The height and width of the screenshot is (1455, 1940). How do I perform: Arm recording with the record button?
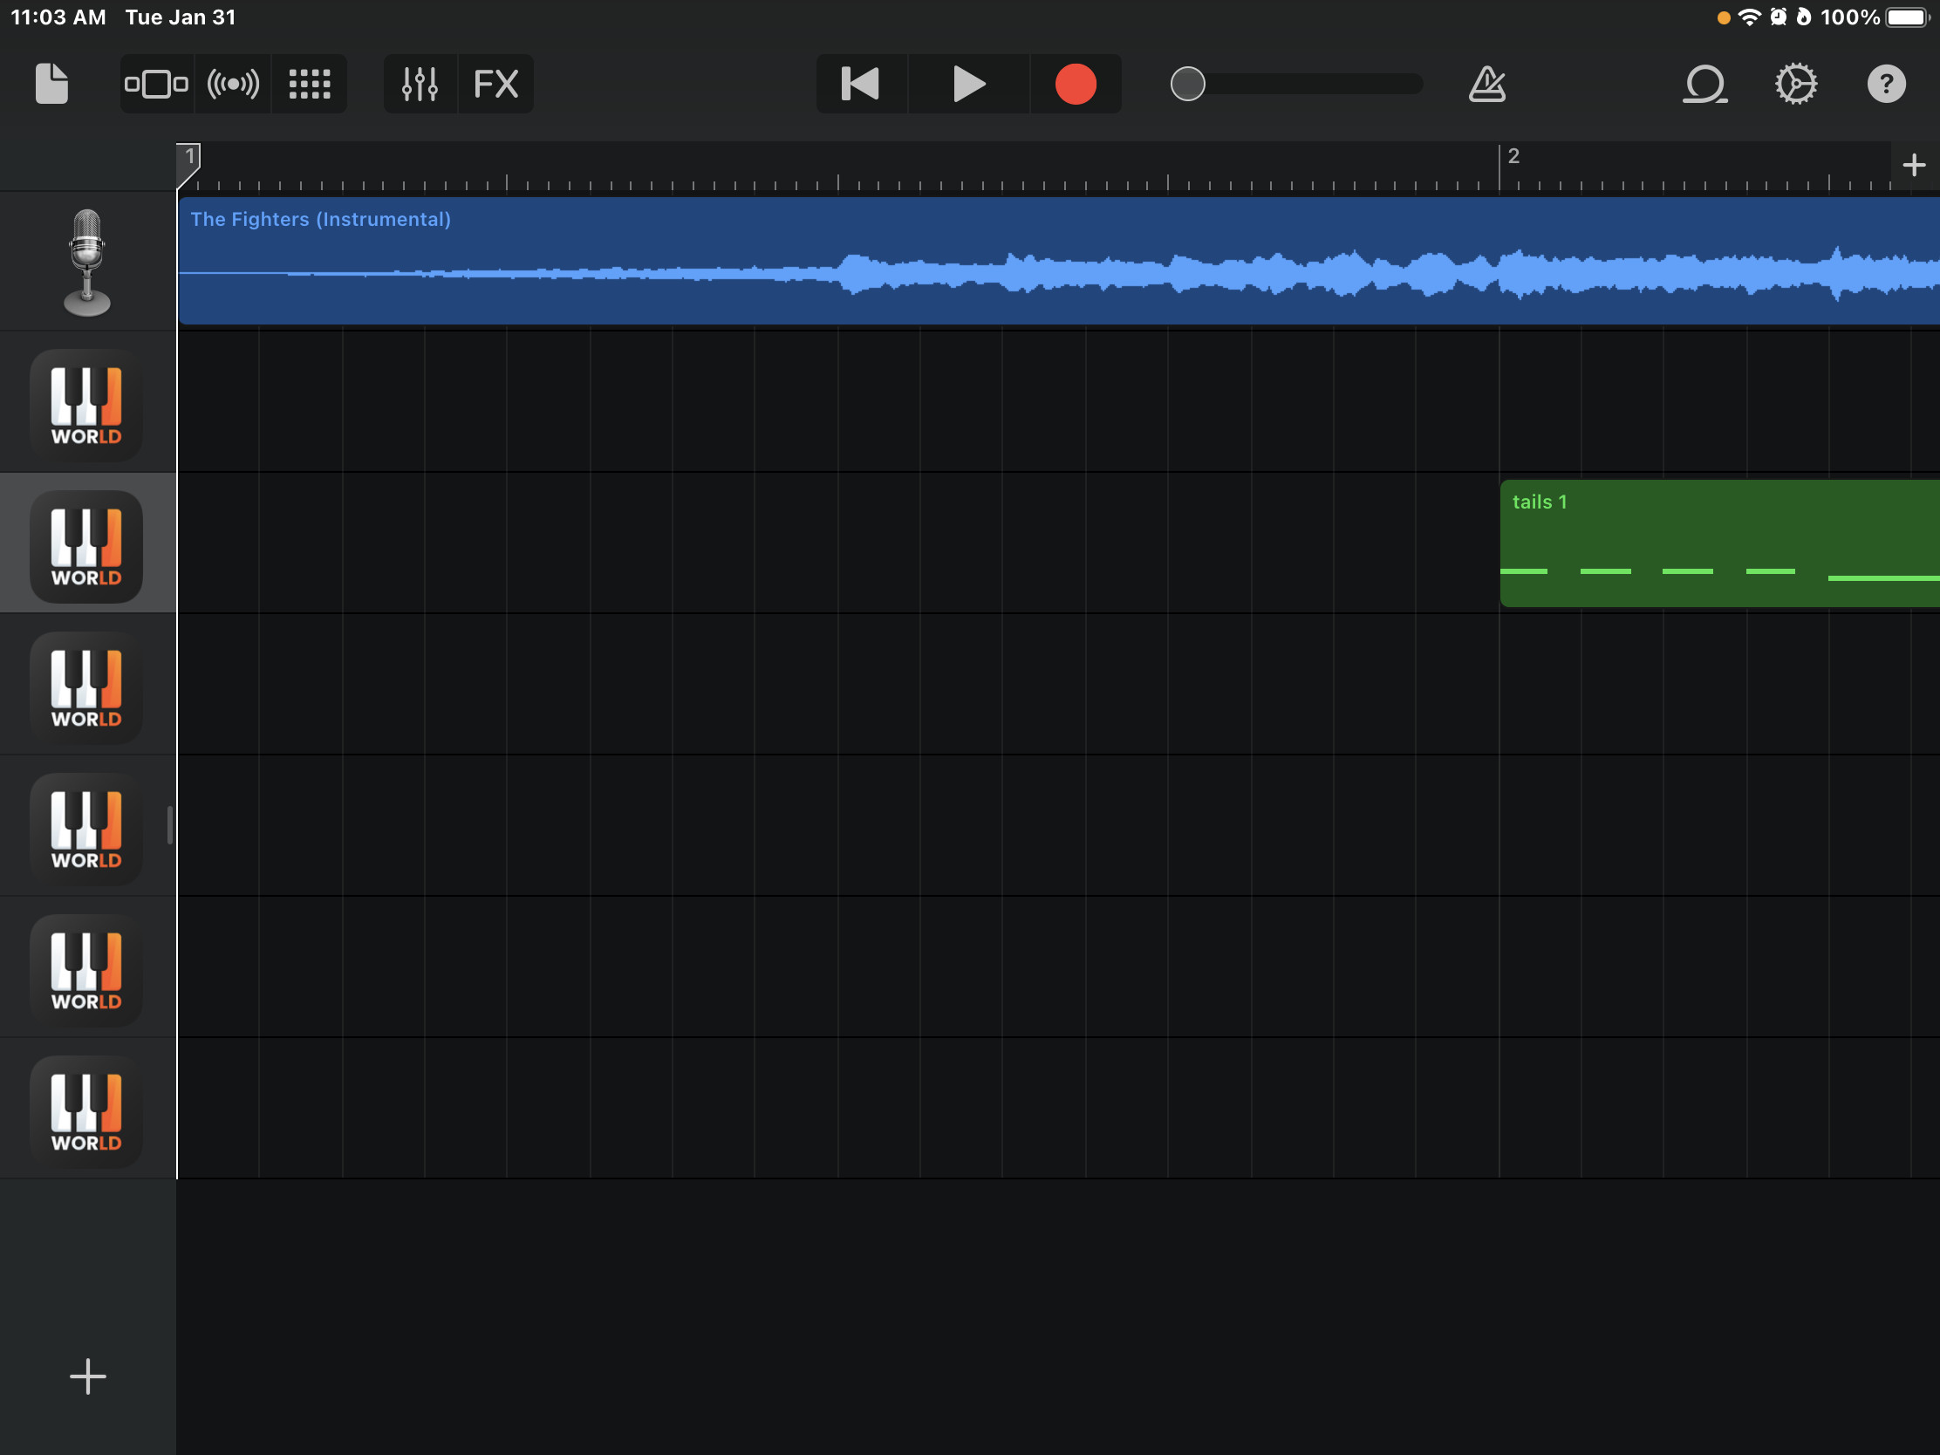(1075, 84)
